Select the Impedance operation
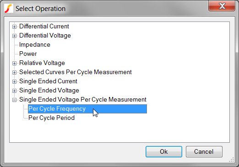 click(x=35, y=45)
